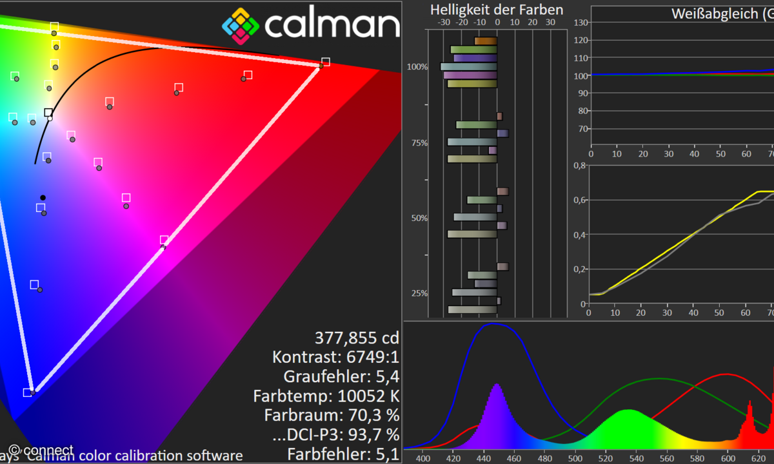Image resolution: width=774 pixels, height=464 pixels.
Task: Click the 75% row label in brightness chart
Action: point(420,142)
